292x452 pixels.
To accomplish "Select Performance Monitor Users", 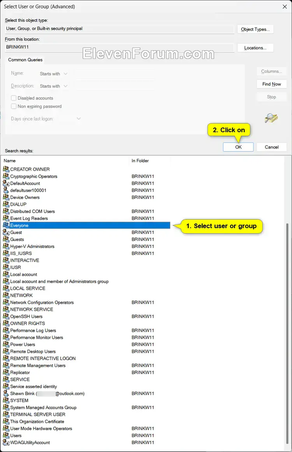I will point(37,337).
